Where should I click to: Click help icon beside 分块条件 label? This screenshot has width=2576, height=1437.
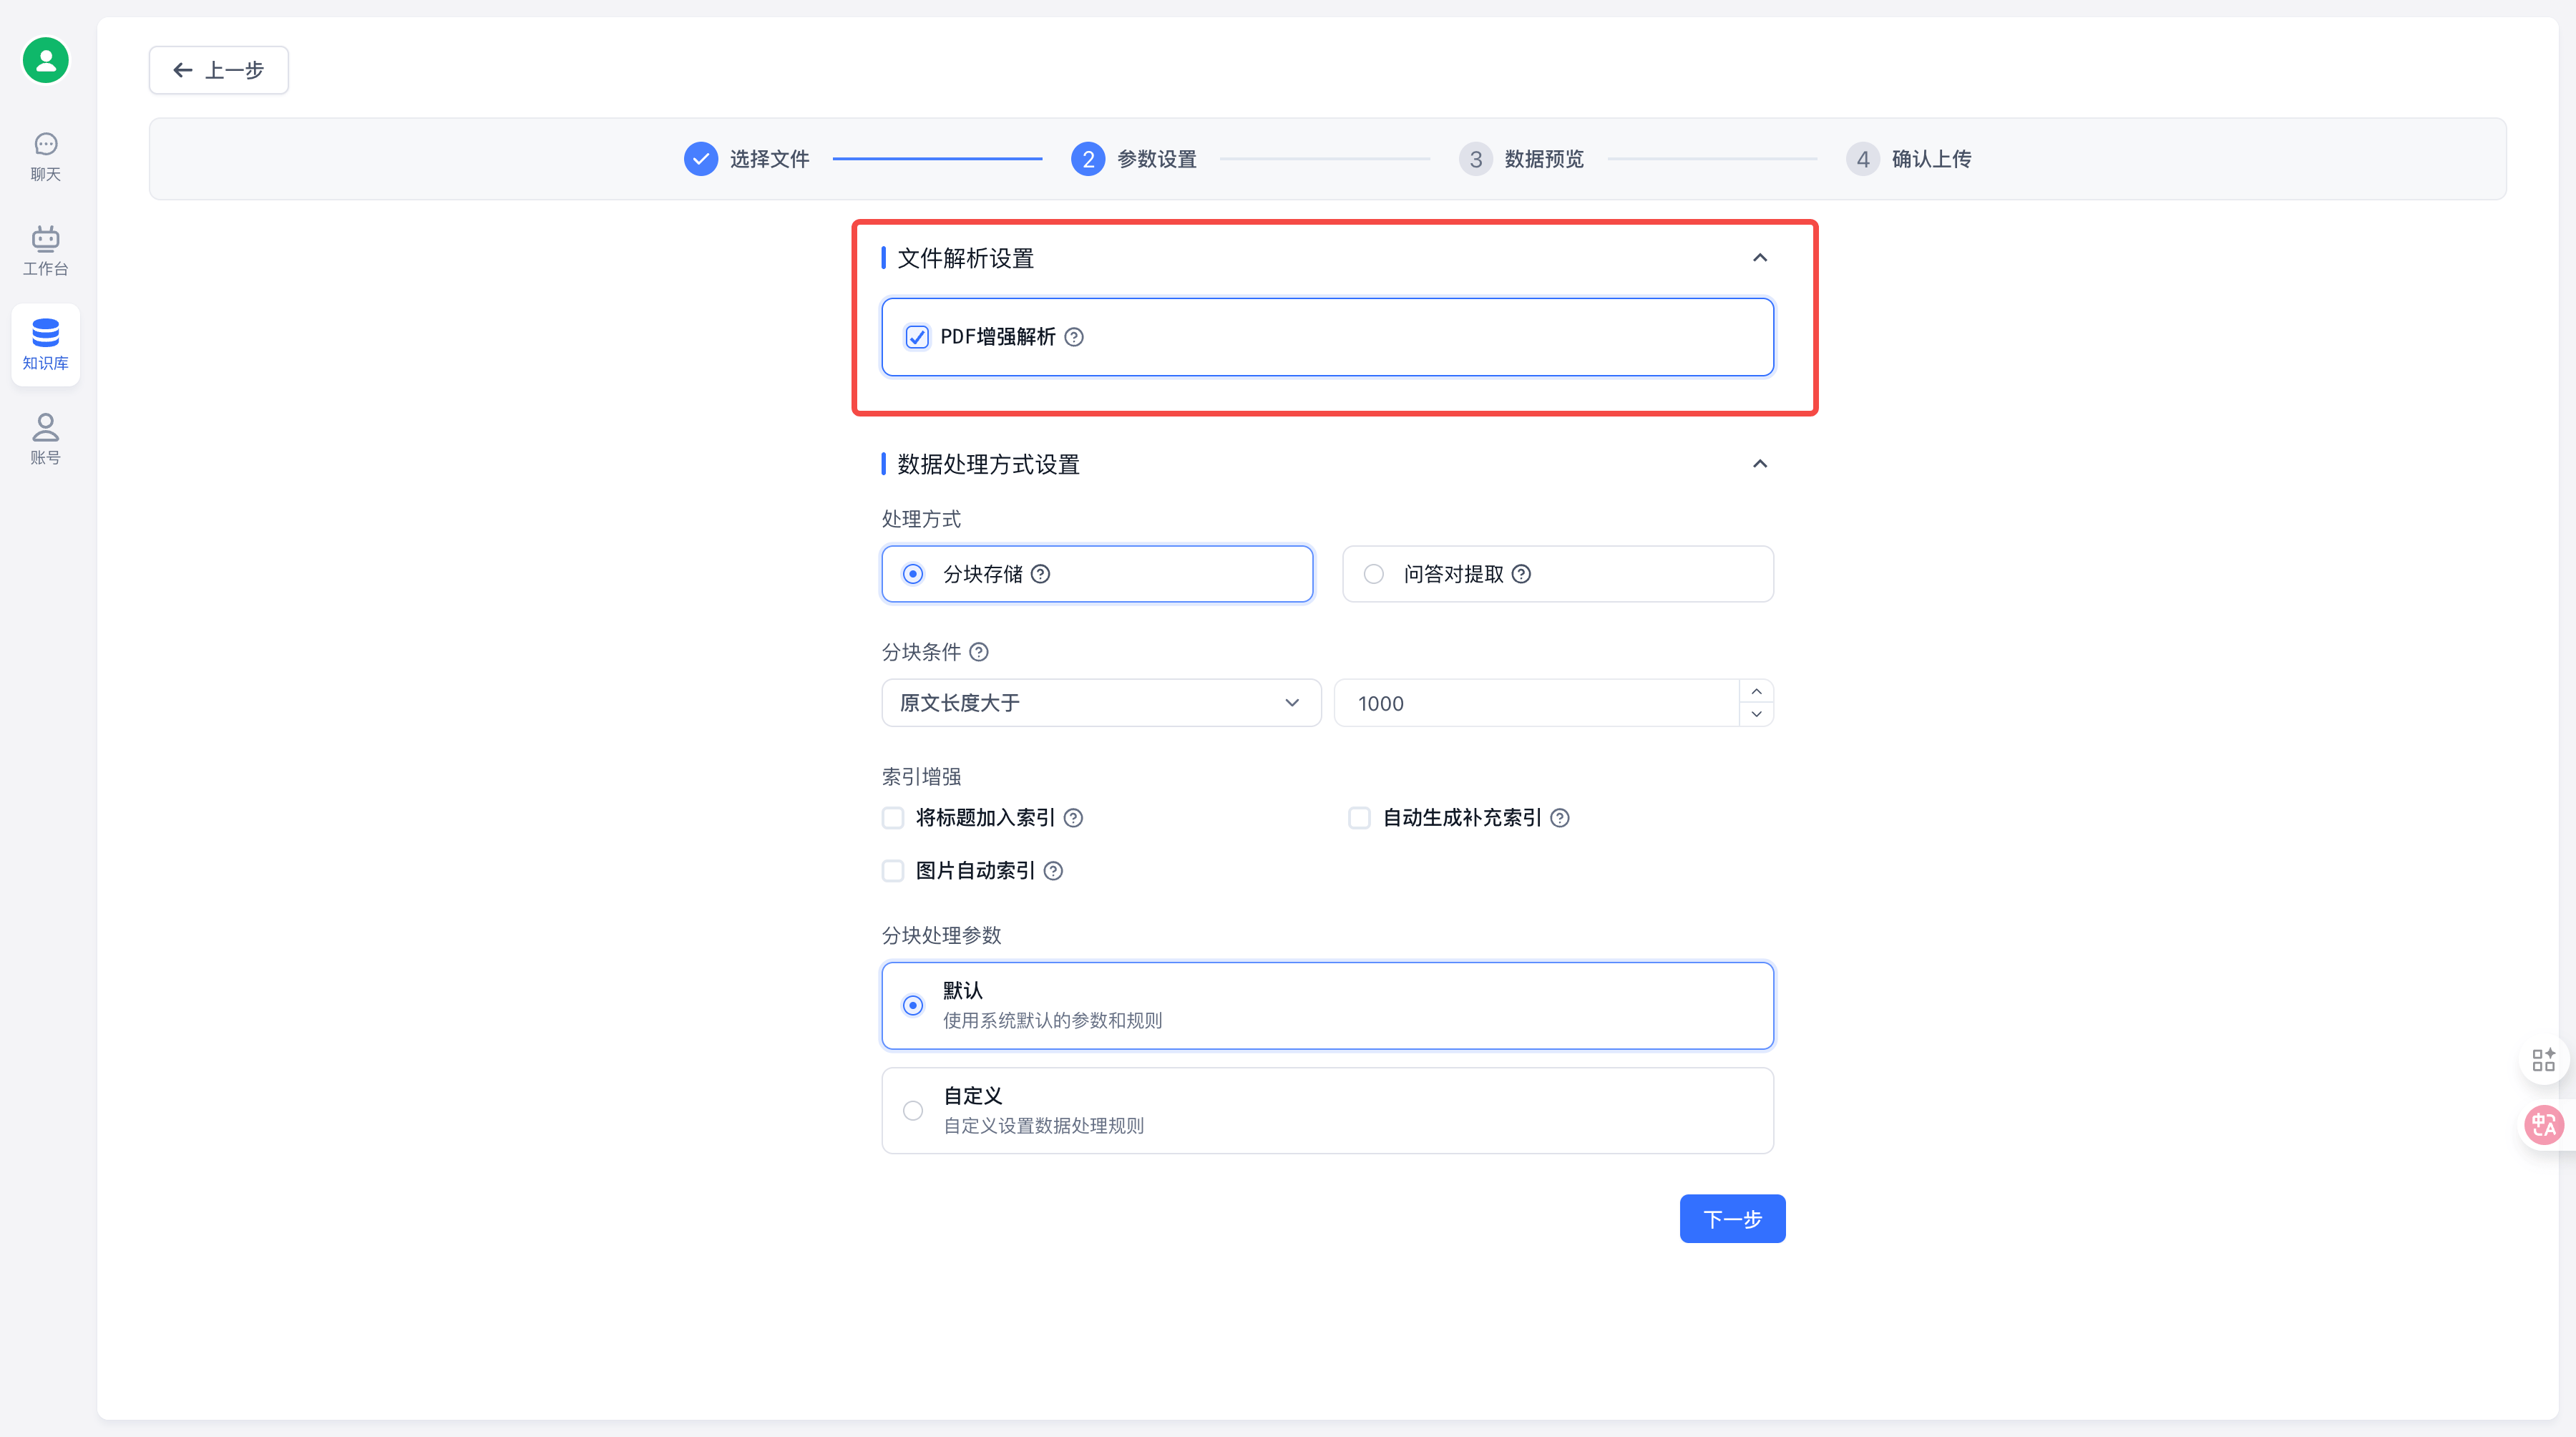coord(979,652)
